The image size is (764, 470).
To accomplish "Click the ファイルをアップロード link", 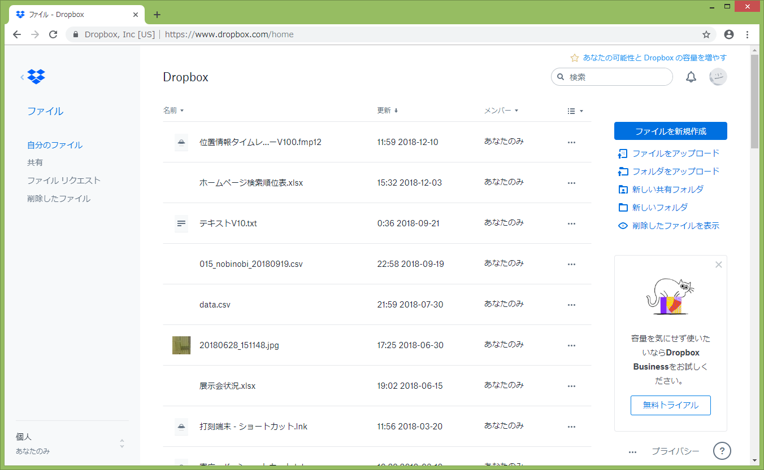I will click(x=676, y=153).
